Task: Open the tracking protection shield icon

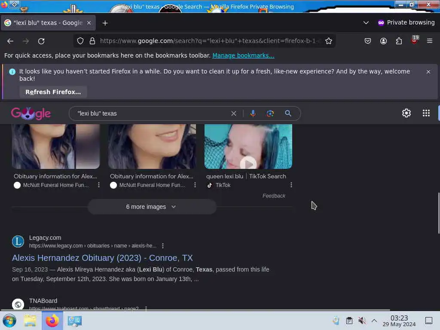Action: click(x=80, y=41)
